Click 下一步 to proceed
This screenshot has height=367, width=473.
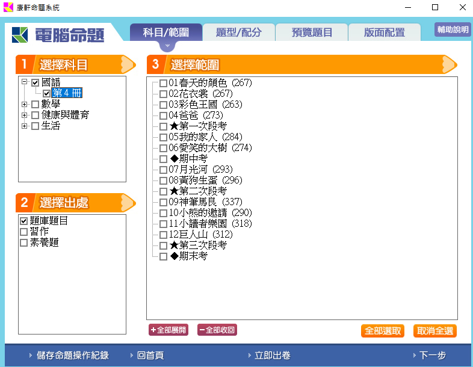[432, 356]
